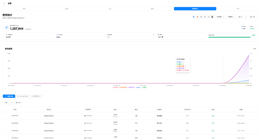
Task: Select the black square app filter icon
Action: pos(212,17)
